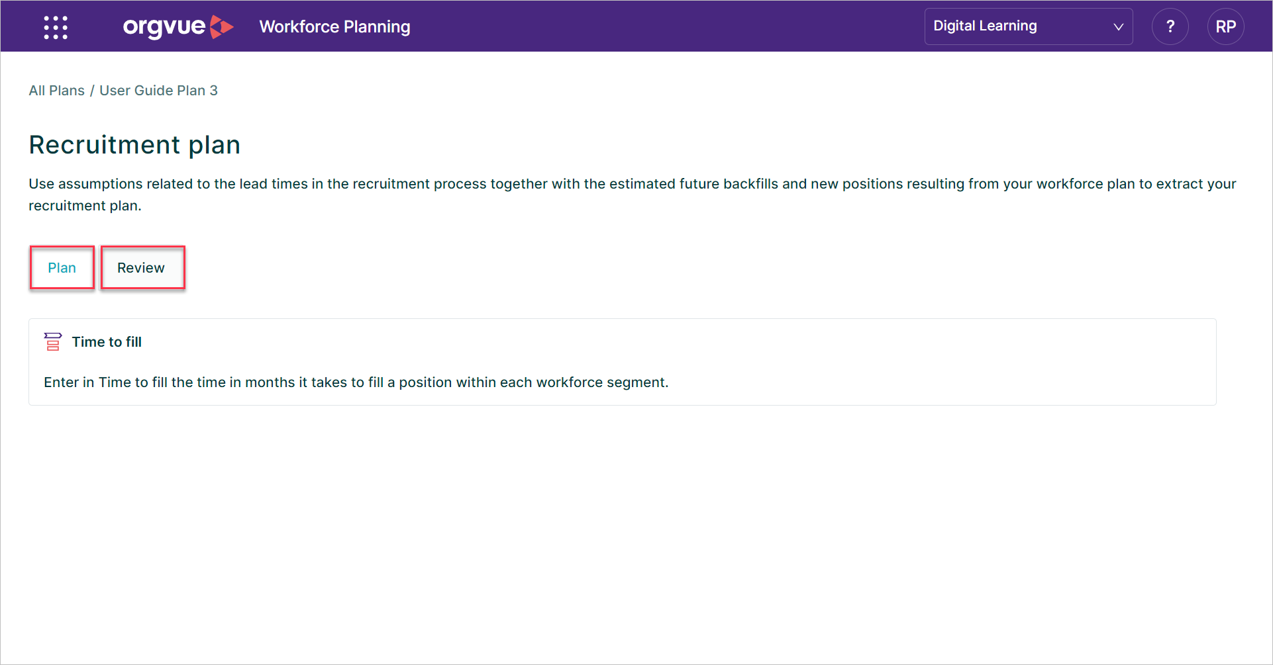Click the Time to fill funnel icon
Screen dimensions: 1273x665
pos(52,341)
